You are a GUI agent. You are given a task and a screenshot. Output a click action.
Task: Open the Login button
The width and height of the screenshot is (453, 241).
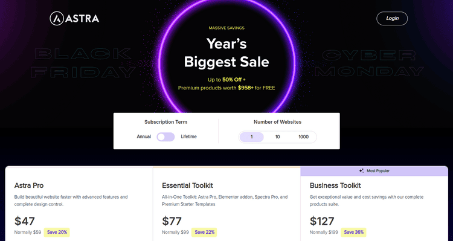(392, 18)
